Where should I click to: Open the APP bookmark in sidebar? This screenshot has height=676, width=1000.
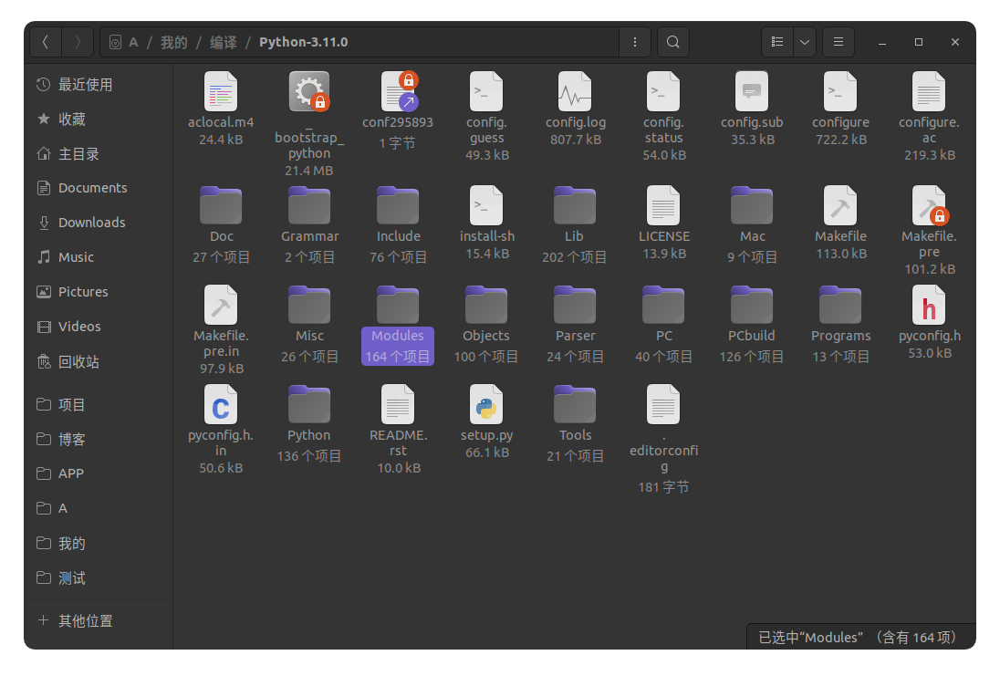tap(99, 473)
